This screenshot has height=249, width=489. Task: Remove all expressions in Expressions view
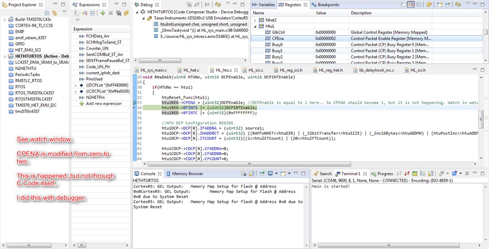point(118,13)
